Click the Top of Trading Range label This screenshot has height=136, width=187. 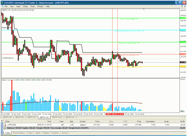click(129, 19)
